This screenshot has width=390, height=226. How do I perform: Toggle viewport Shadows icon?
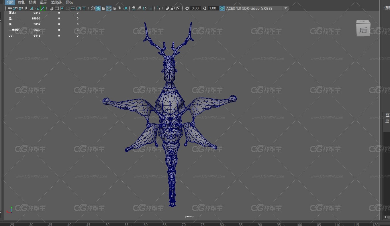(x=126, y=8)
